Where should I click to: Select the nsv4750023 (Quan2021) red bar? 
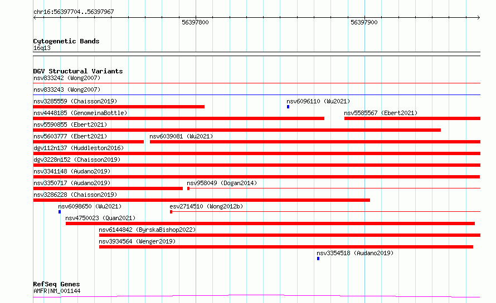tap(270, 223)
